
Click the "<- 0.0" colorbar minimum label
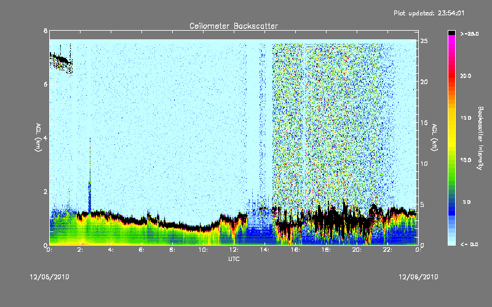coord(469,244)
